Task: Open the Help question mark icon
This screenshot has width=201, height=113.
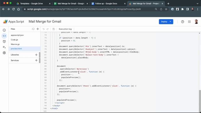Action: (x=182, y=22)
